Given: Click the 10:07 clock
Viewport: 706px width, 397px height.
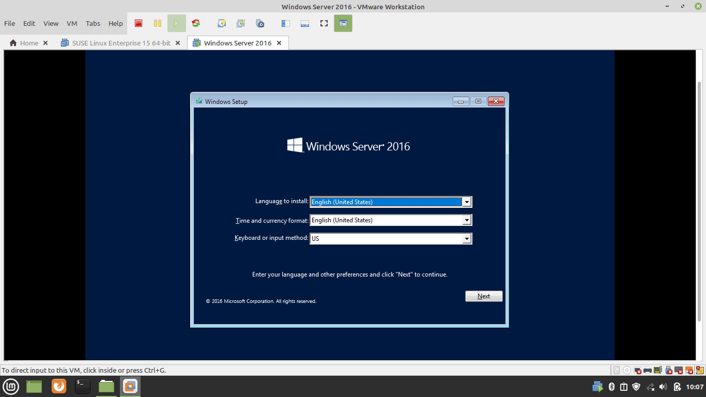Looking at the screenshot, I should (x=695, y=387).
